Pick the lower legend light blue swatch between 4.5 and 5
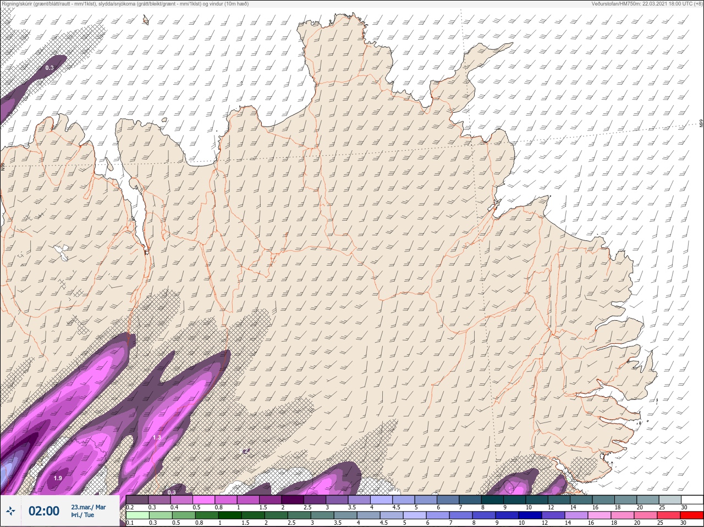This screenshot has width=704, height=527. click(392, 515)
